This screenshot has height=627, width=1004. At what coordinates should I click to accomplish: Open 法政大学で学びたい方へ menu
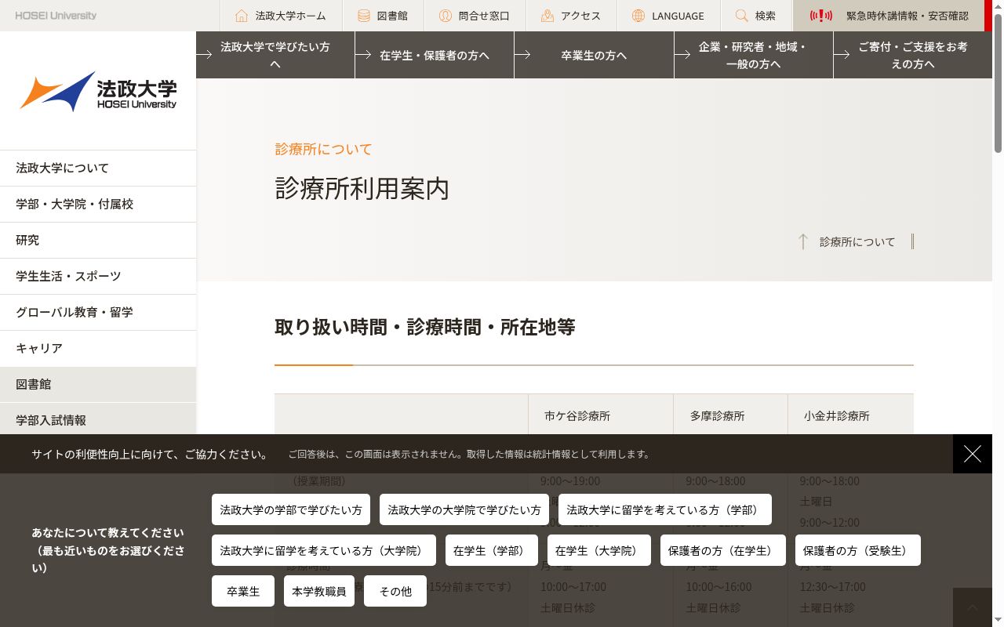(x=275, y=55)
